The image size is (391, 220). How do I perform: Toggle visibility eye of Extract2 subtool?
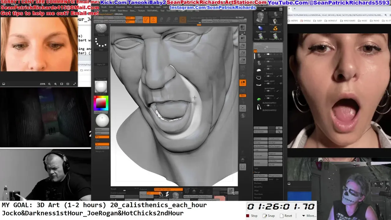pyautogui.click(x=281, y=69)
